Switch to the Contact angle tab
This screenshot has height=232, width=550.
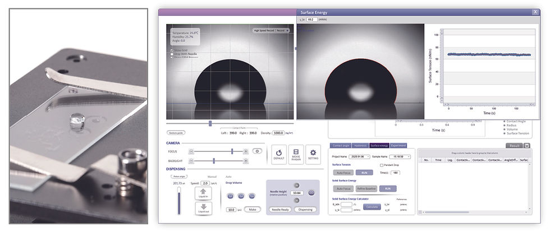(x=341, y=146)
